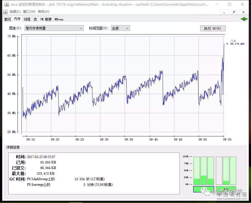This screenshot has height=203, width=251.
Task: Go to the 线程 tab
Action: pyautogui.click(x=27, y=19)
